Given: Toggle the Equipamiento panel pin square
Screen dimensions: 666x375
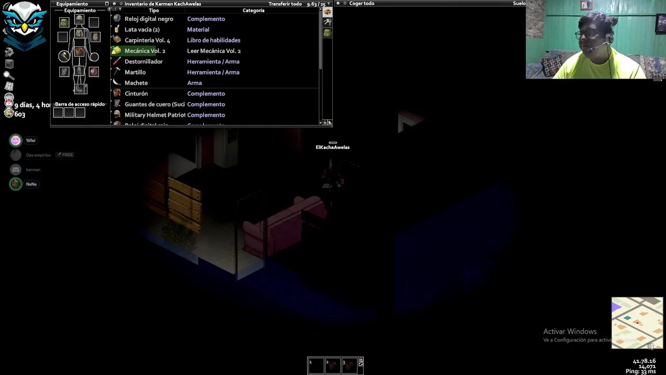Looking at the screenshot, I should tap(107, 4).
